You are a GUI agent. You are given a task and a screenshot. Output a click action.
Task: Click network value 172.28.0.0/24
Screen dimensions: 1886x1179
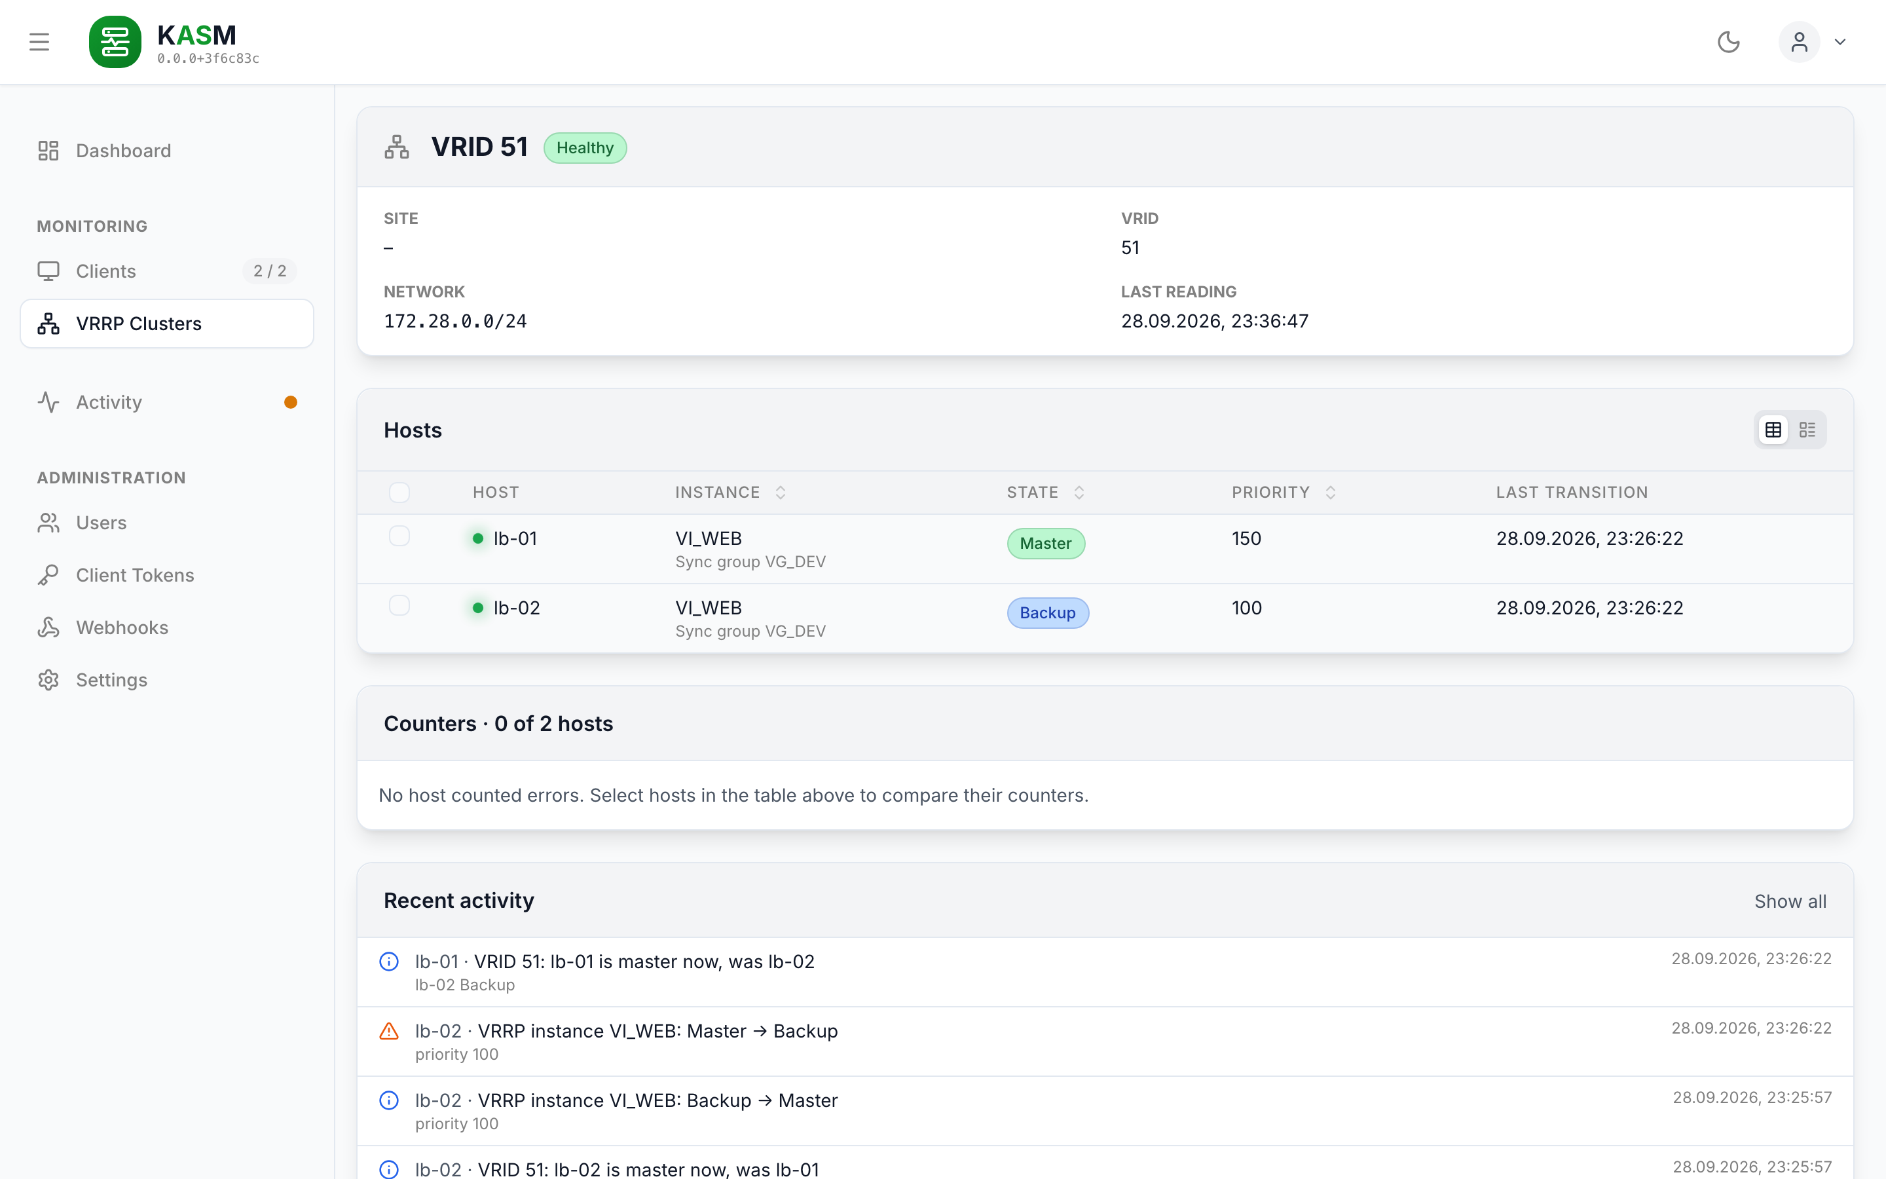click(x=455, y=321)
